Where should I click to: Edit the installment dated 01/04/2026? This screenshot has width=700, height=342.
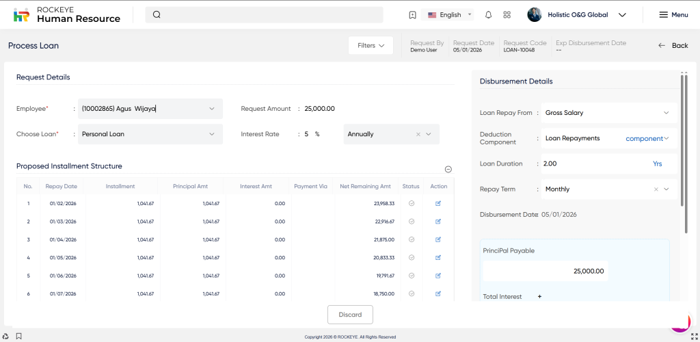tap(438, 239)
